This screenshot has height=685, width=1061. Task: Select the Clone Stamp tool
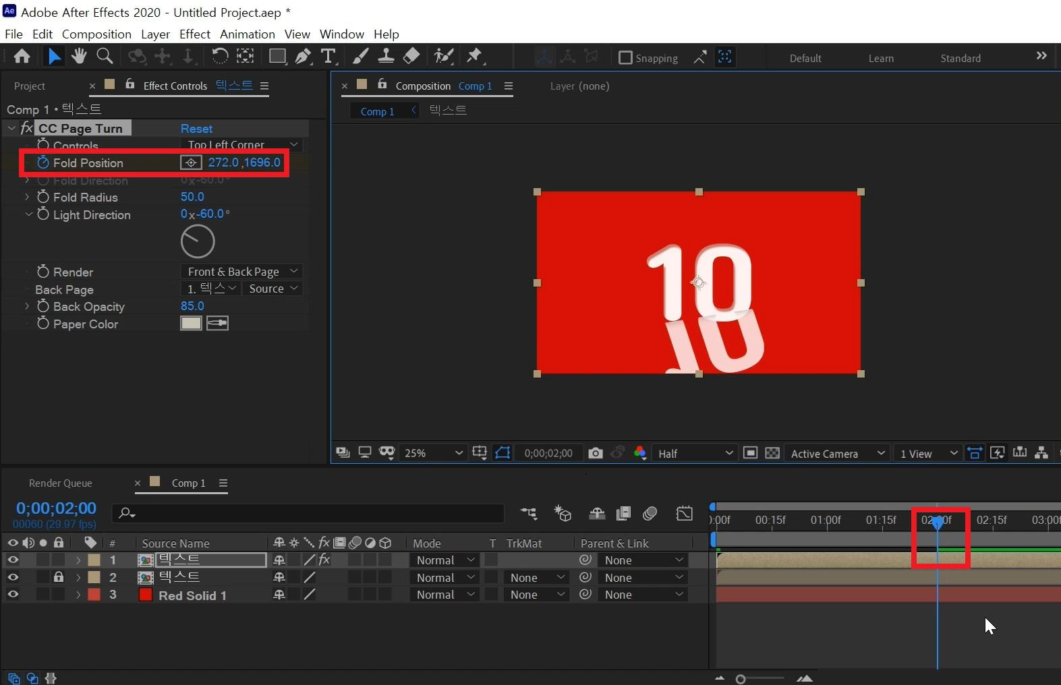point(386,57)
